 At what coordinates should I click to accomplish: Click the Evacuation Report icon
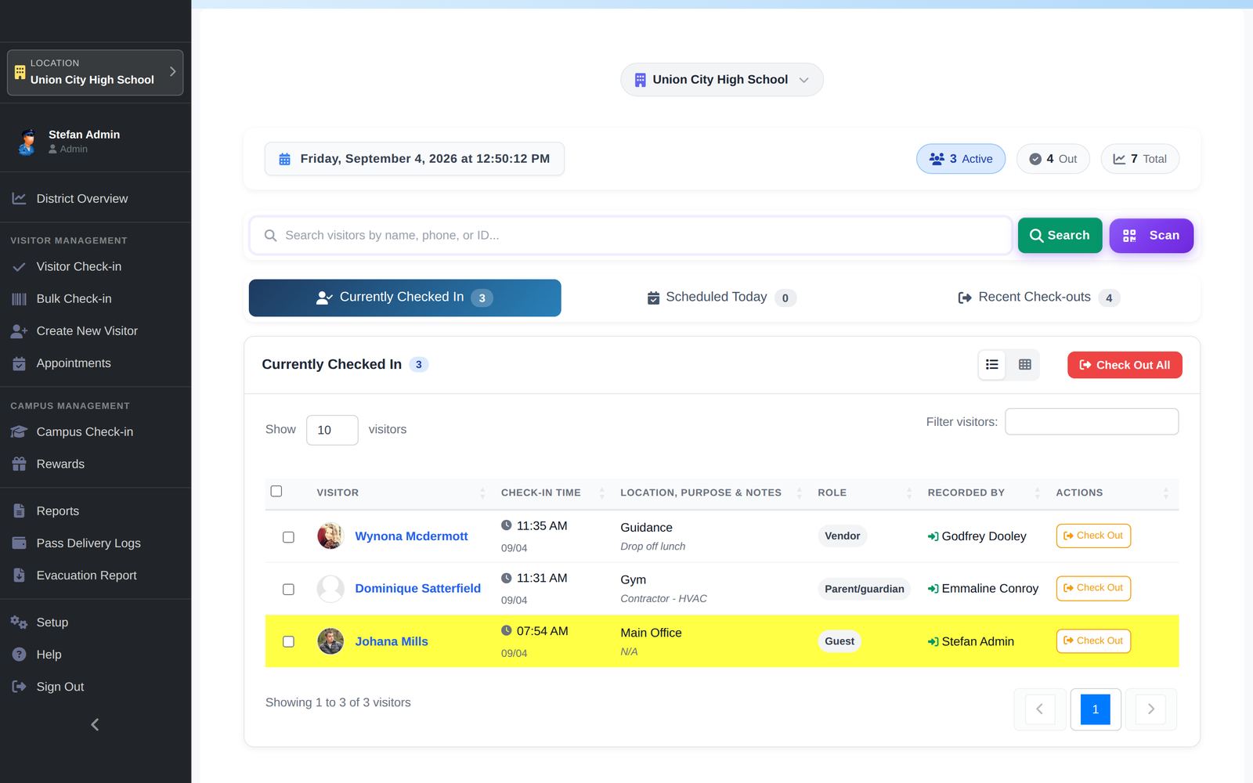pyautogui.click(x=20, y=576)
